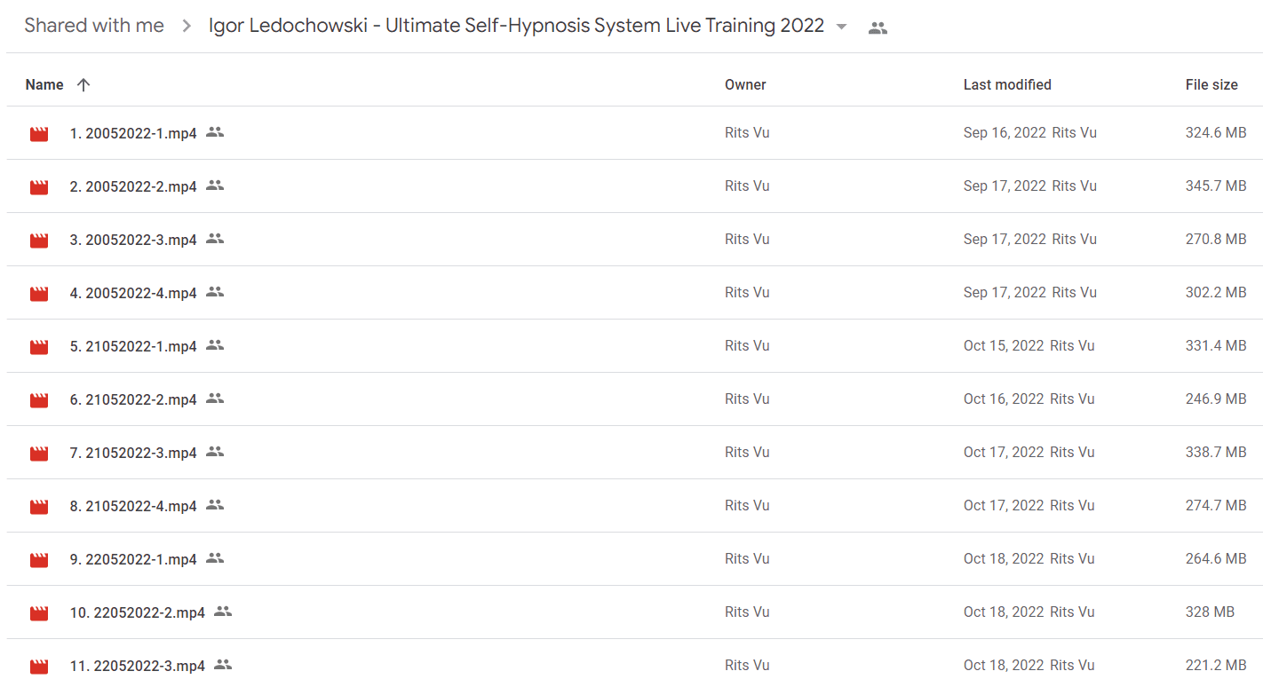Click the video icon for 2. 20052022-2.mp4
This screenshot has width=1263, height=687.
pos(39,187)
